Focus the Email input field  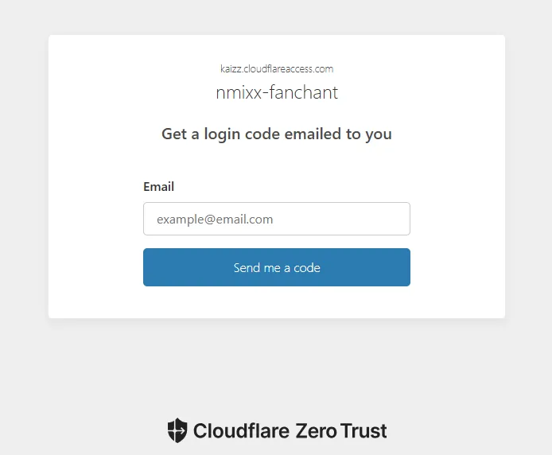pos(276,219)
